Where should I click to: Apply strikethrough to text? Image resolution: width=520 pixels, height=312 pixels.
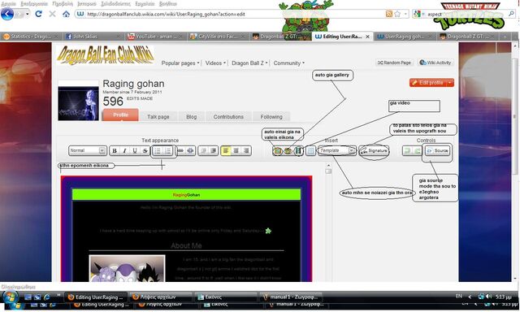(x=145, y=151)
